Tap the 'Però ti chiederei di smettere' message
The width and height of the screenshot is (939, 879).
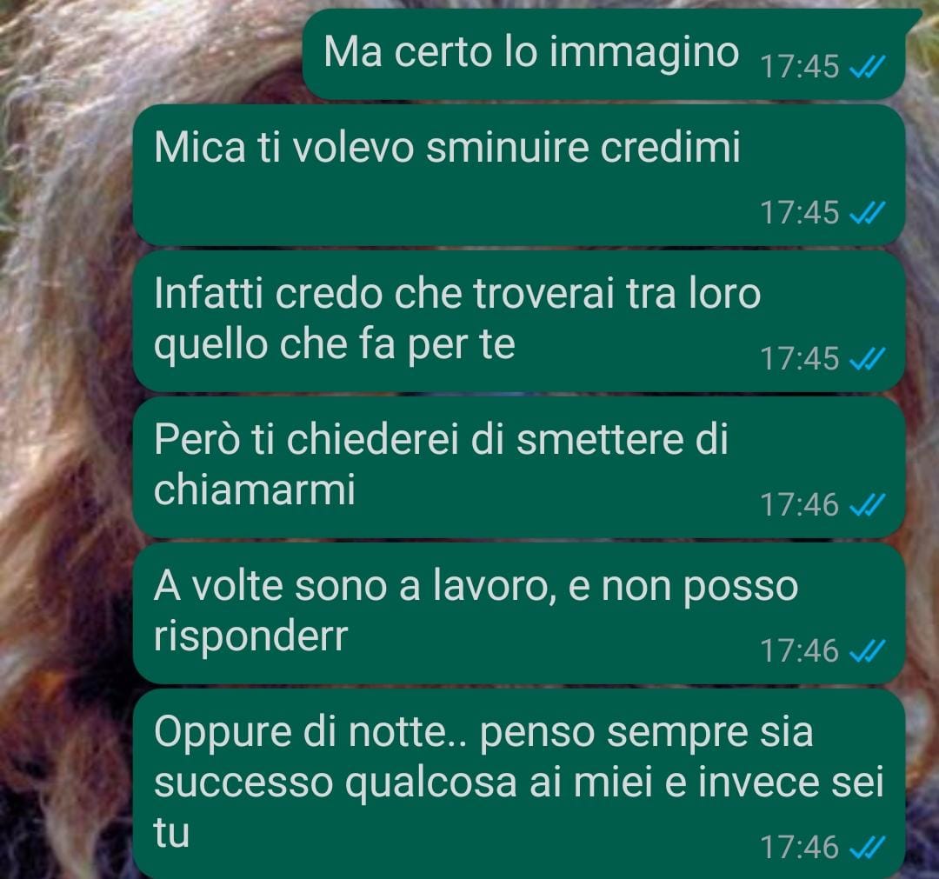(x=518, y=468)
